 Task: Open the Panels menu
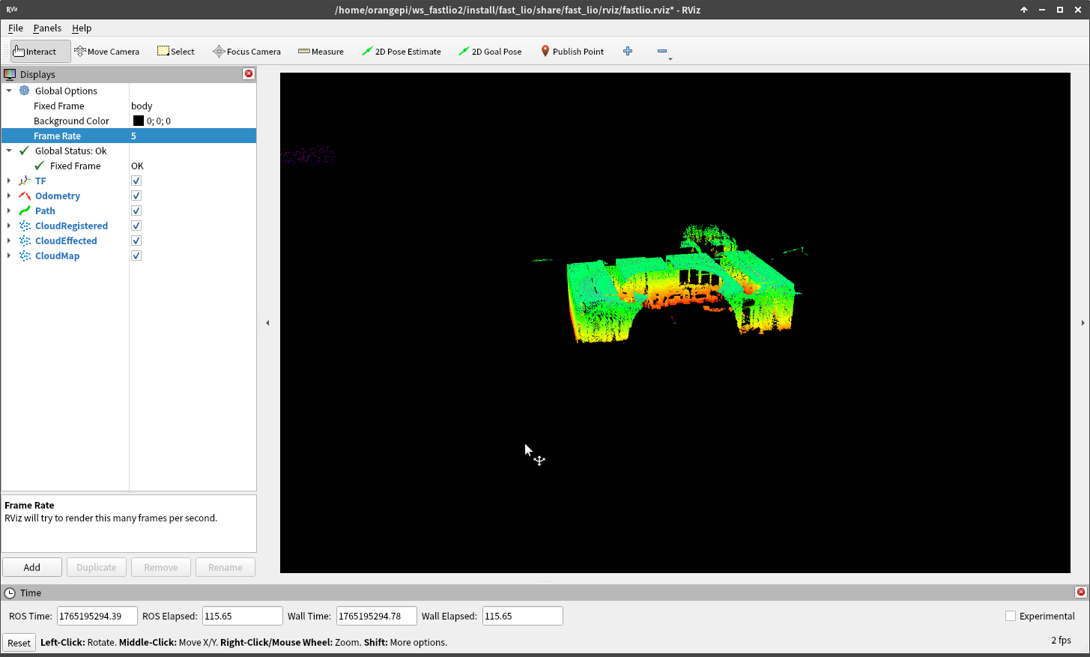47,28
